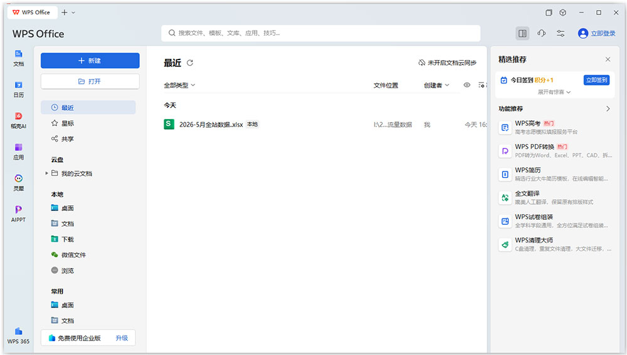Screen dimensions: 627x355
Task: Open WPS高考 recommendation
Action: click(x=556, y=127)
